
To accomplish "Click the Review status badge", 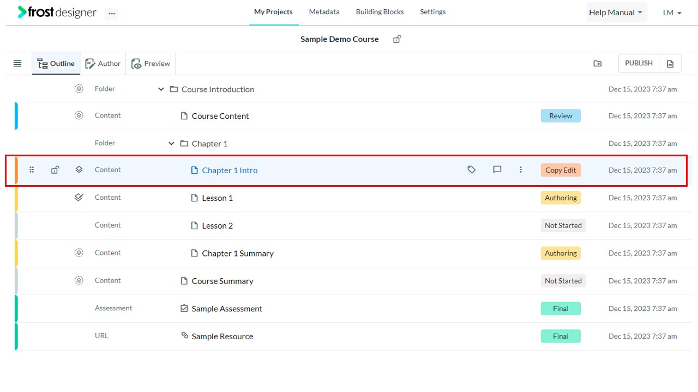I will [x=561, y=116].
